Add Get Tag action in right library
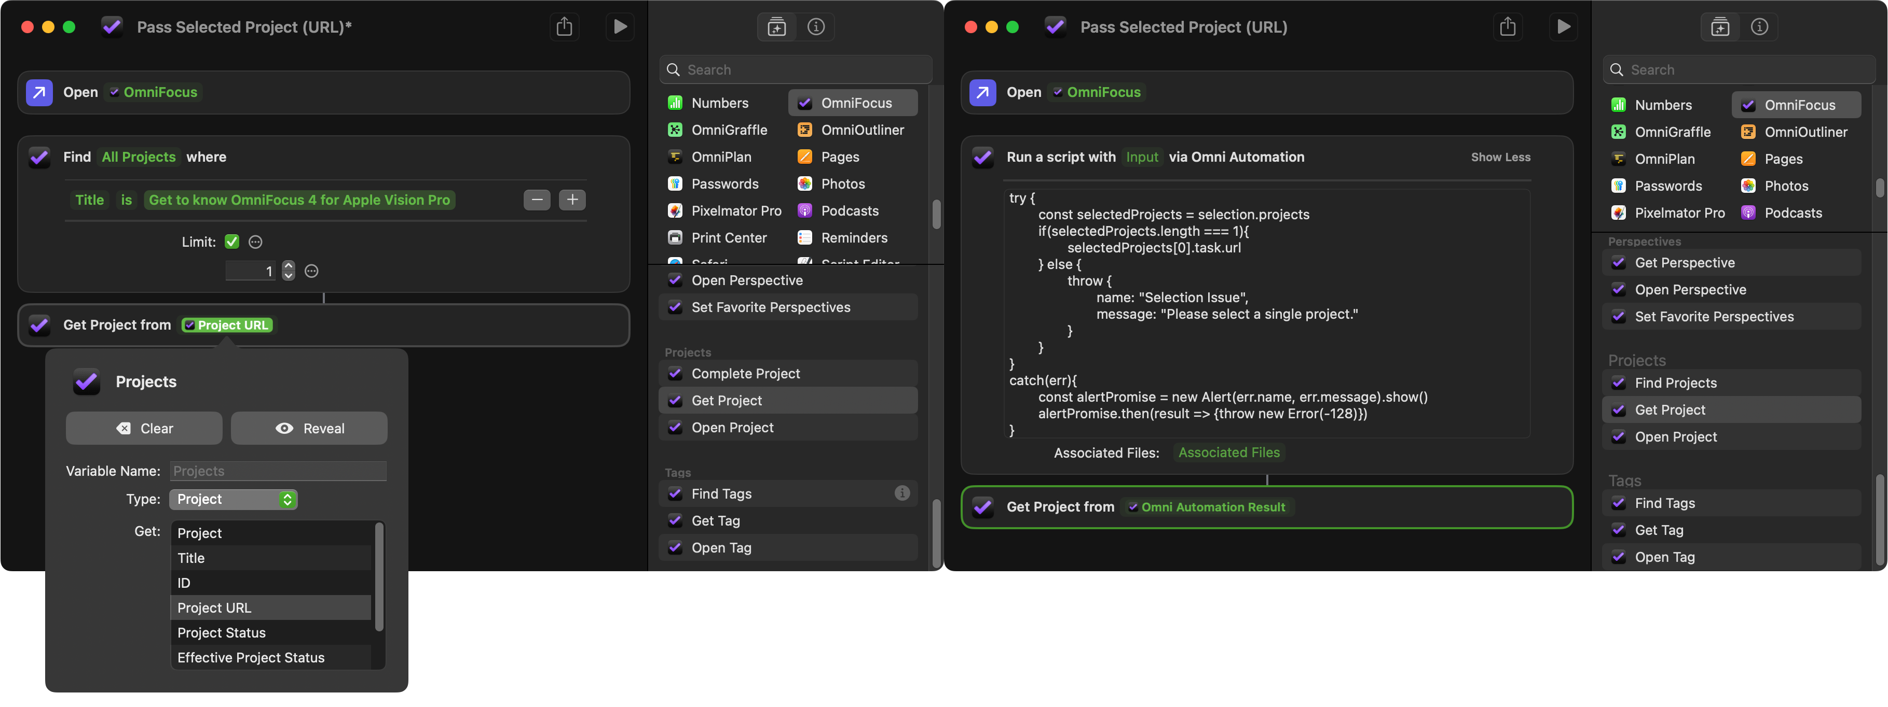Screen dimensions: 1888x707 click(1731, 531)
